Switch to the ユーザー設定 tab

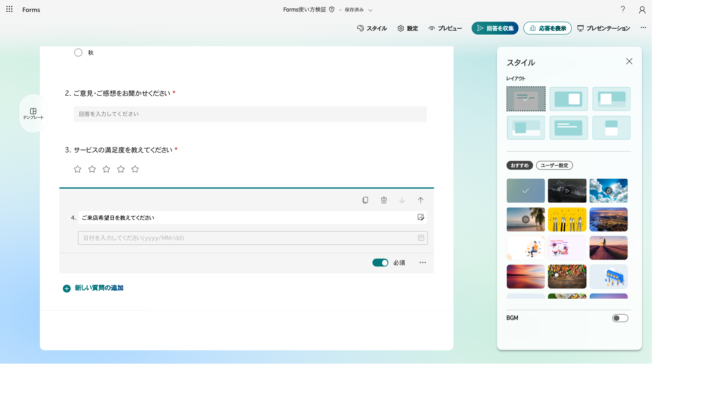pyautogui.click(x=554, y=166)
